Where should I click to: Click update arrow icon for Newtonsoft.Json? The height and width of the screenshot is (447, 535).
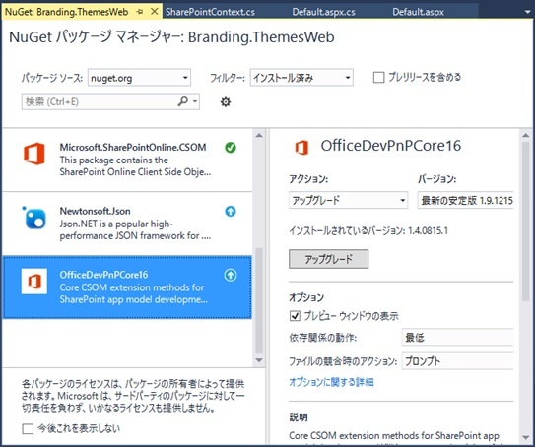click(231, 211)
